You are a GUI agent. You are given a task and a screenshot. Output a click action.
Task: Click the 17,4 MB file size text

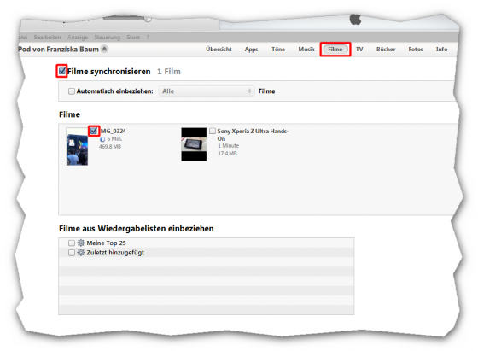point(227,154)
